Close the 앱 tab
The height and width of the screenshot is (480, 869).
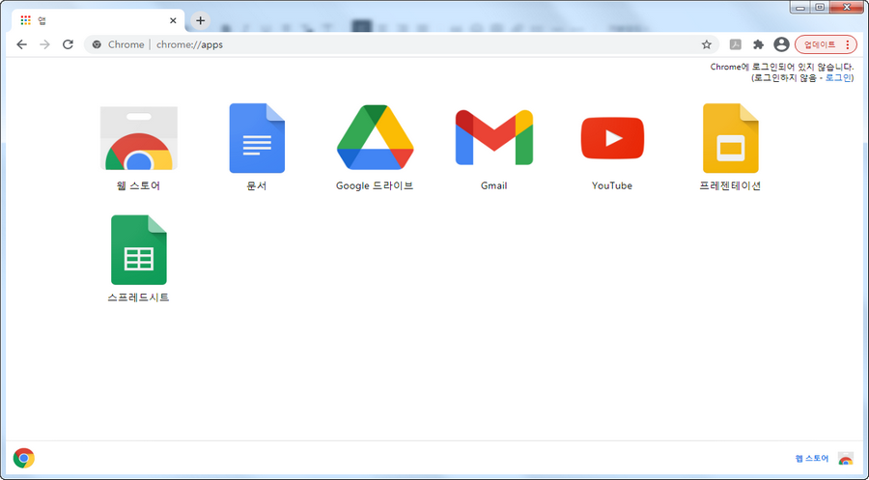(173, 20)
